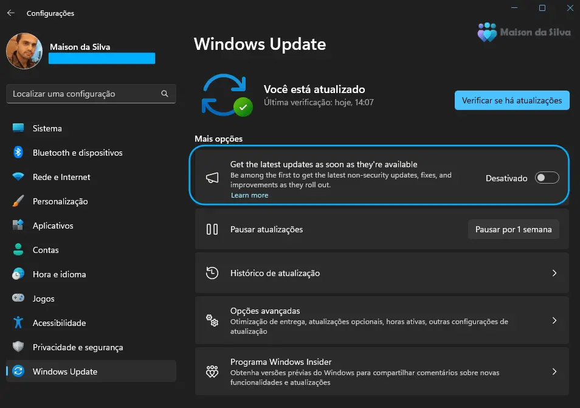Screen dimensions: 580x408
Task: Open Hora e idioma settings section
Action: [59, 274]
